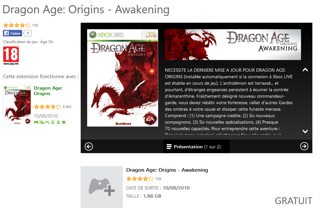Click the Dragon Age Origins small cover thumbnail
This screenshot has width=325, height=208.
(x=17, y=105)
